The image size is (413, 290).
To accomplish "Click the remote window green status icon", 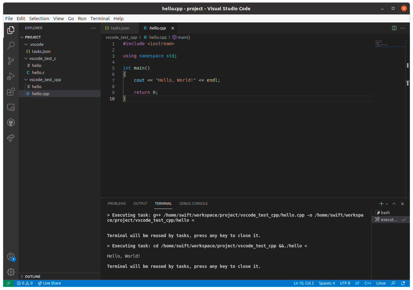I will [x=9, y=283].
